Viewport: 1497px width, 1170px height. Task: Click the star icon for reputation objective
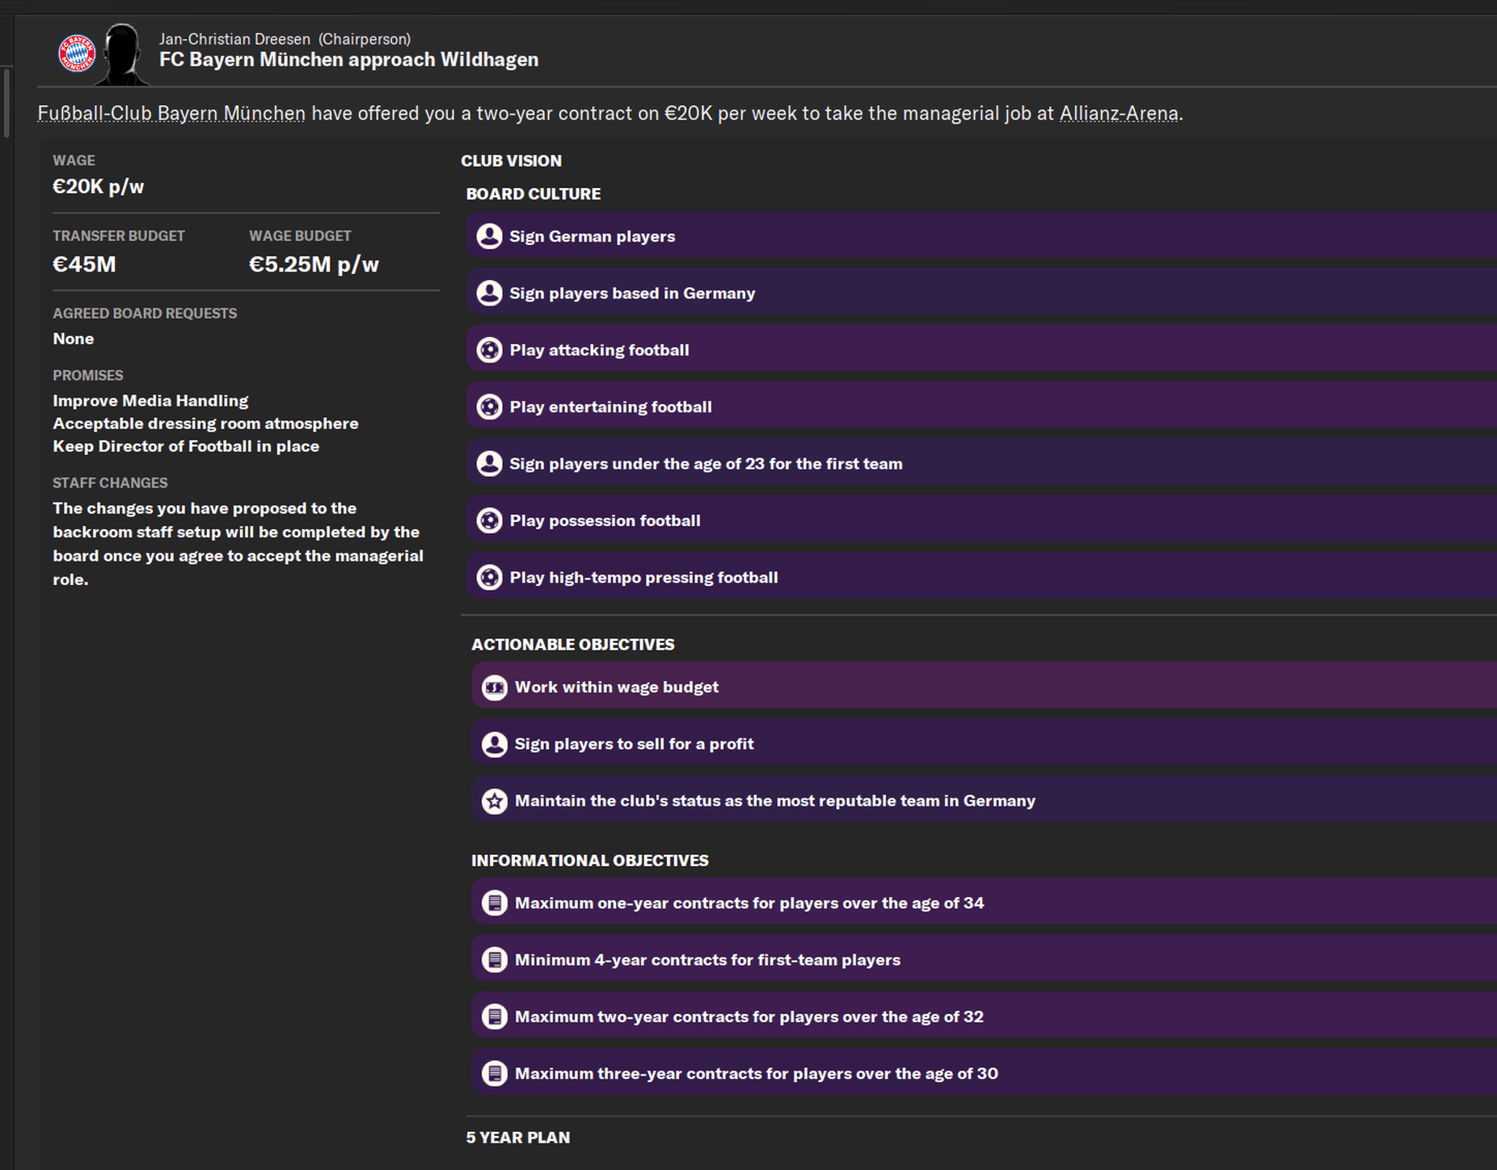[495, 801]
